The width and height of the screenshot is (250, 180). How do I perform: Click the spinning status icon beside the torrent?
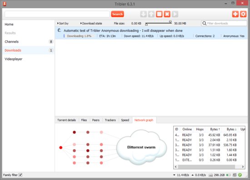click(x=59, y=30)
